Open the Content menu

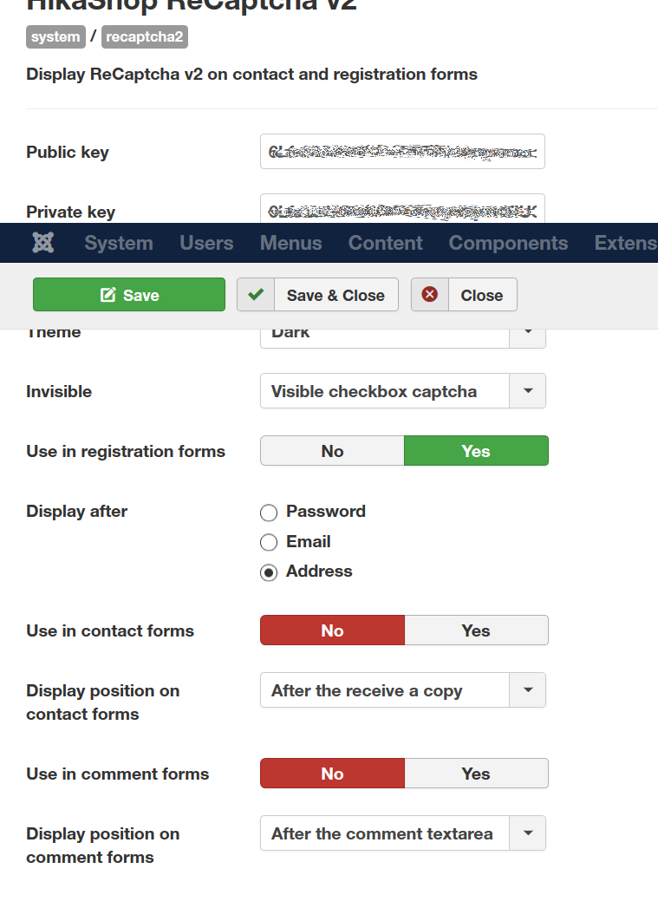point(386,243)
